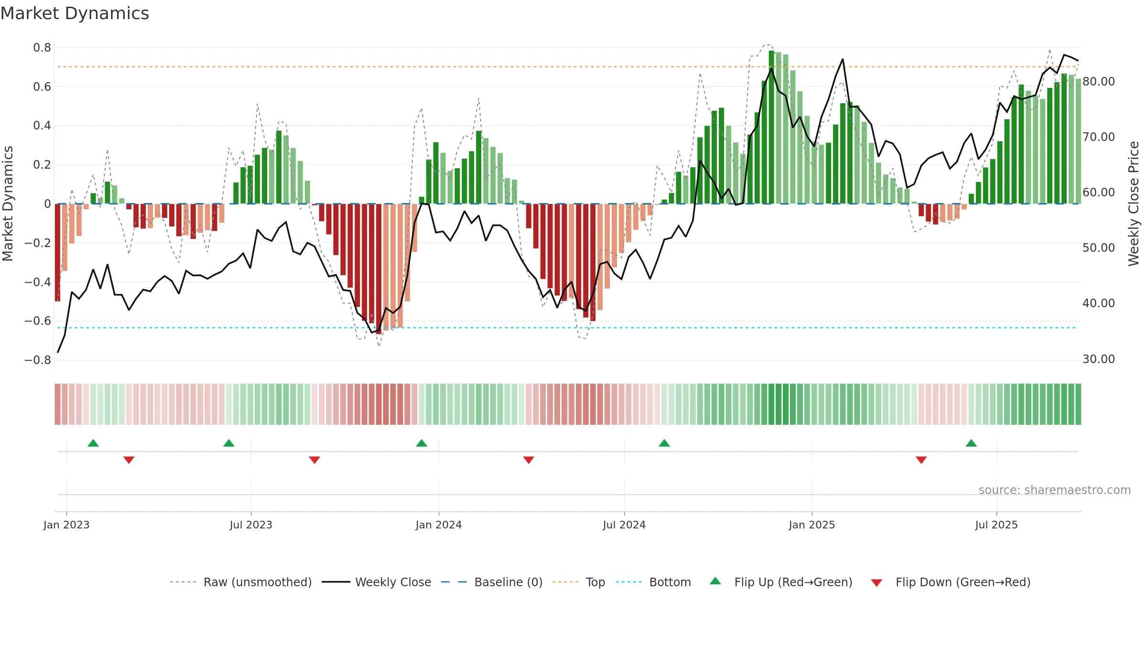Select the flip-down marker after Jan 2024
This screenshot has width=1147, height=645.
[529, 460]
